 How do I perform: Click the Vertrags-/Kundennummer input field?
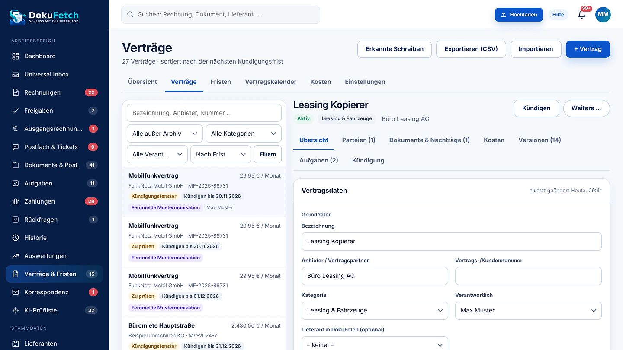[x=528, y=276]
